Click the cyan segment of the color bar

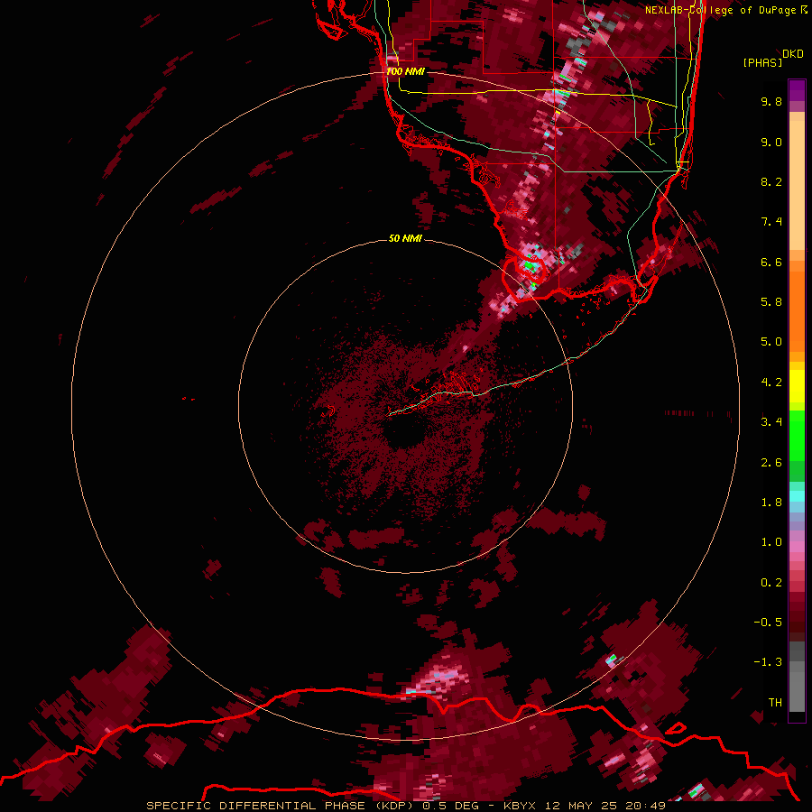click(797, 496)
